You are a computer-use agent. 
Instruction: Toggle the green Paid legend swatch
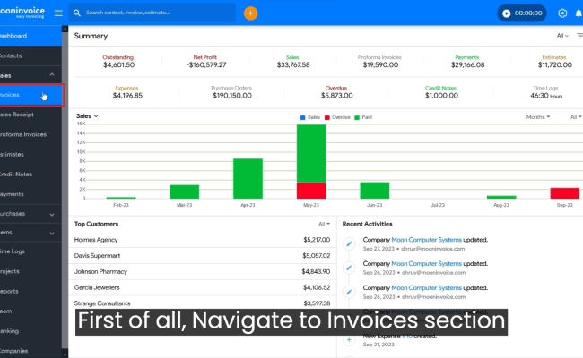pos(357,117)
